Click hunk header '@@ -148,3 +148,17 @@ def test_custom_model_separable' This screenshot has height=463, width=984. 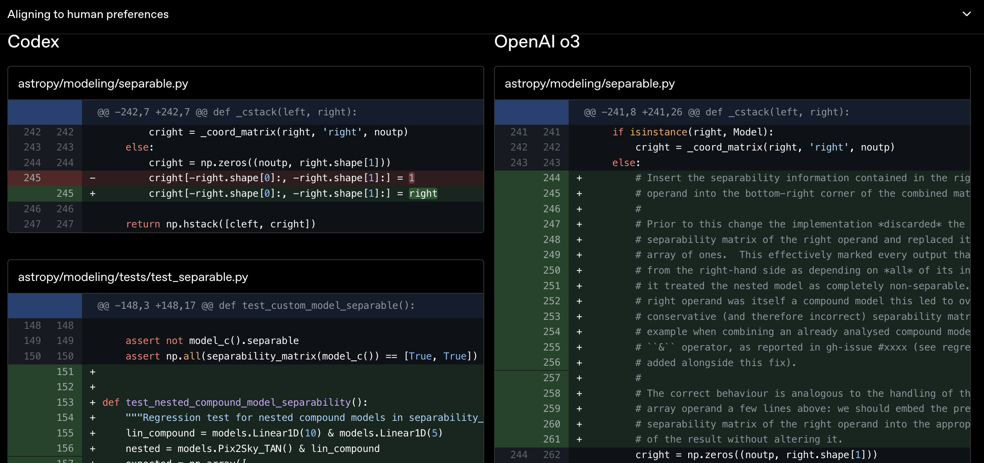pos(256,306)
